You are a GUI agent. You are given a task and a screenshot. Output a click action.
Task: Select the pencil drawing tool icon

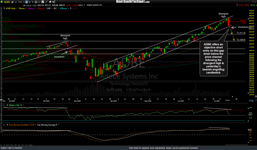tap(47, 2)
